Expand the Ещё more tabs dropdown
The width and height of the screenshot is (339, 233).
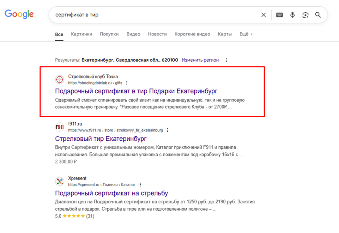coord(246,34)
